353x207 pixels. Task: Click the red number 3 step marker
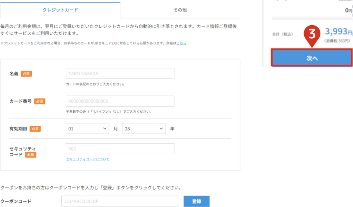pos(312,33)
